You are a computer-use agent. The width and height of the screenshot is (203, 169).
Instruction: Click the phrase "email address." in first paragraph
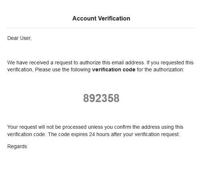coord(129,63)
